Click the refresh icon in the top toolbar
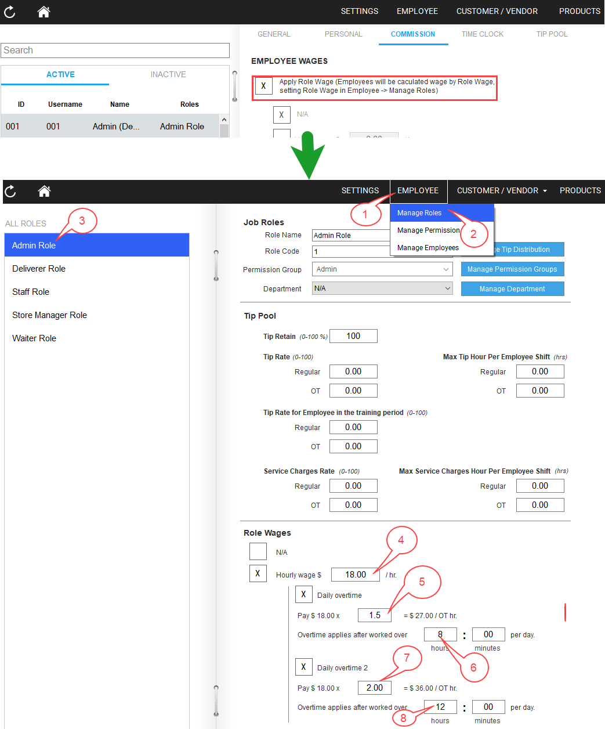This screenshot has width=605, height=729. pos(10,12)
